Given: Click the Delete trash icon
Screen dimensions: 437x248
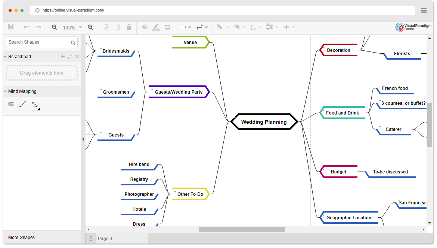Looking at the screenshot, I should click(x=129, y=27).
